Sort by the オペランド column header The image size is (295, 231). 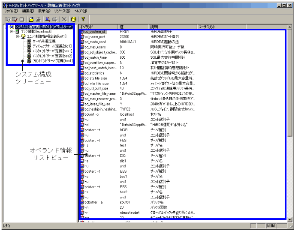coord(98,27)
